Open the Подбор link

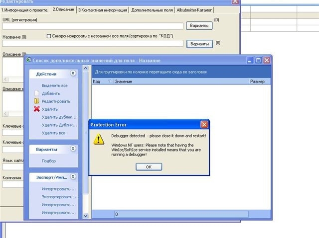tap(49, 161)
